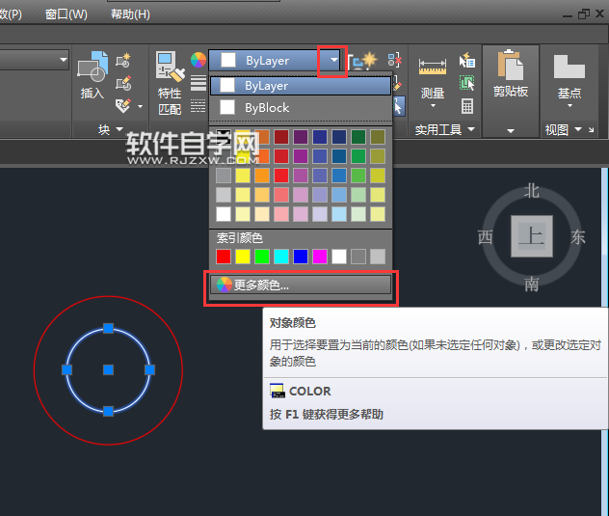Click the ungroup icon with red X
609x516 pixels.
pyautogui.click(x=395, y=60)
